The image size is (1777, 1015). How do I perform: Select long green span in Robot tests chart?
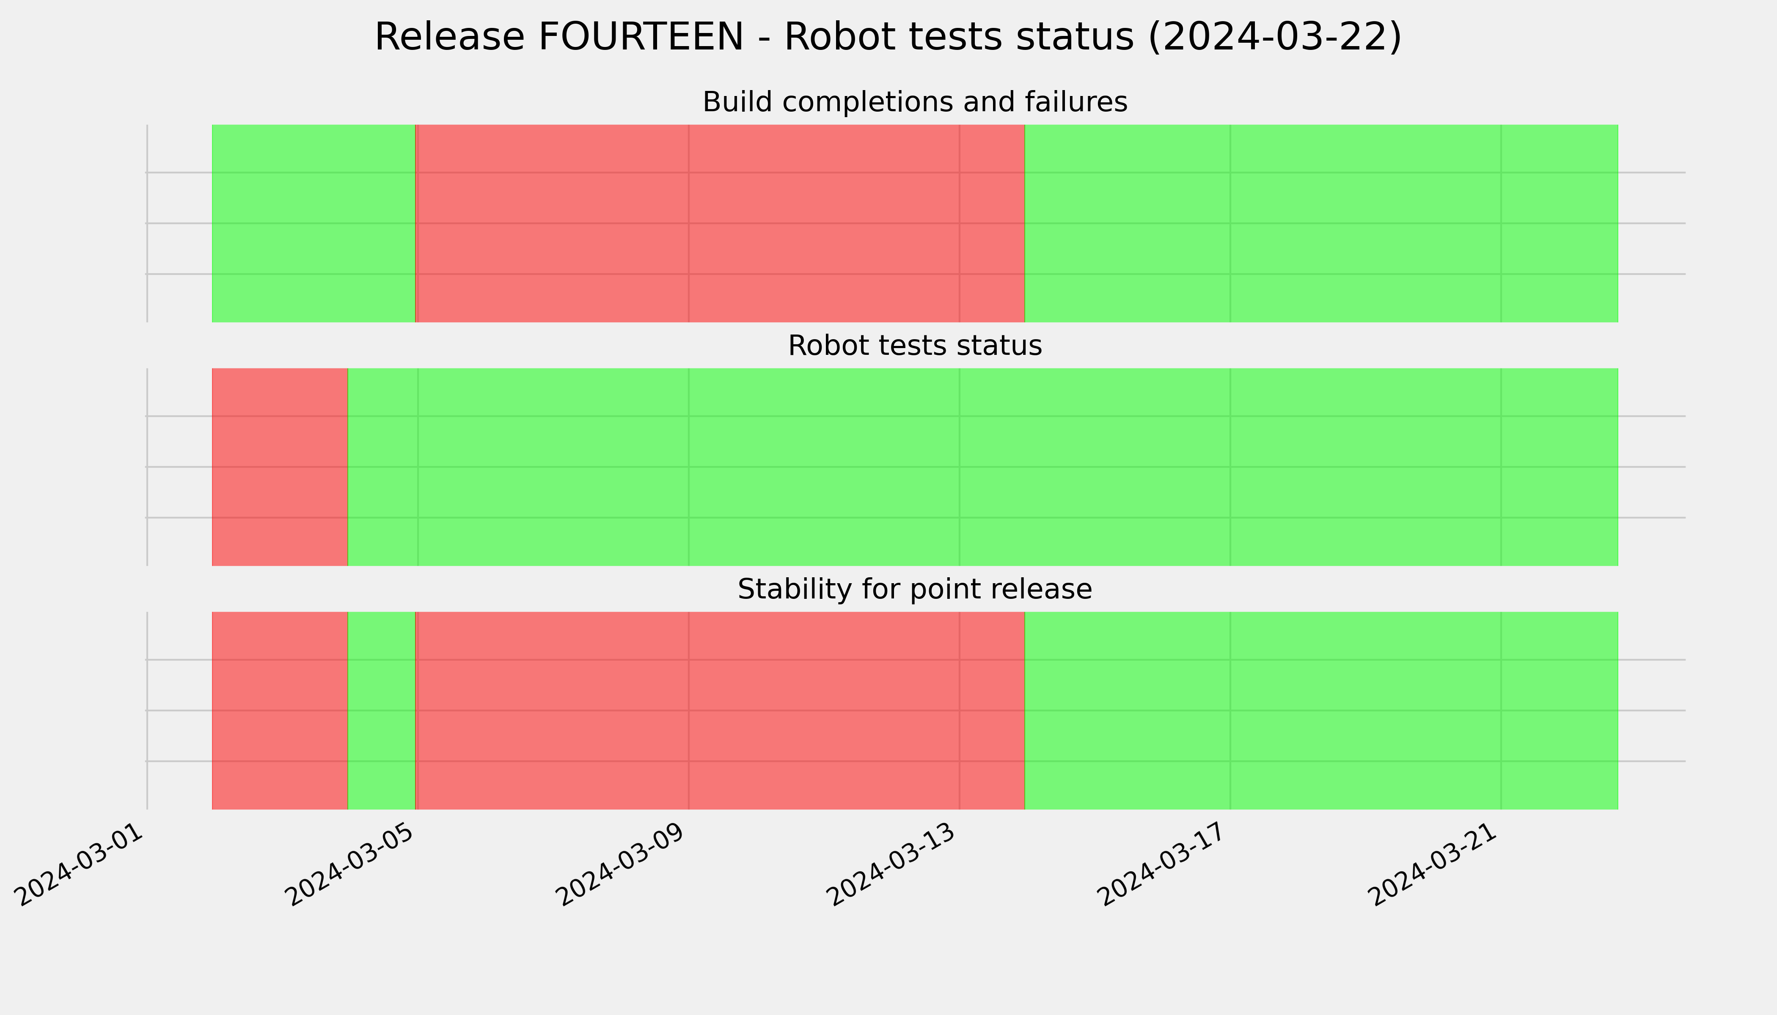pos(983,467)
